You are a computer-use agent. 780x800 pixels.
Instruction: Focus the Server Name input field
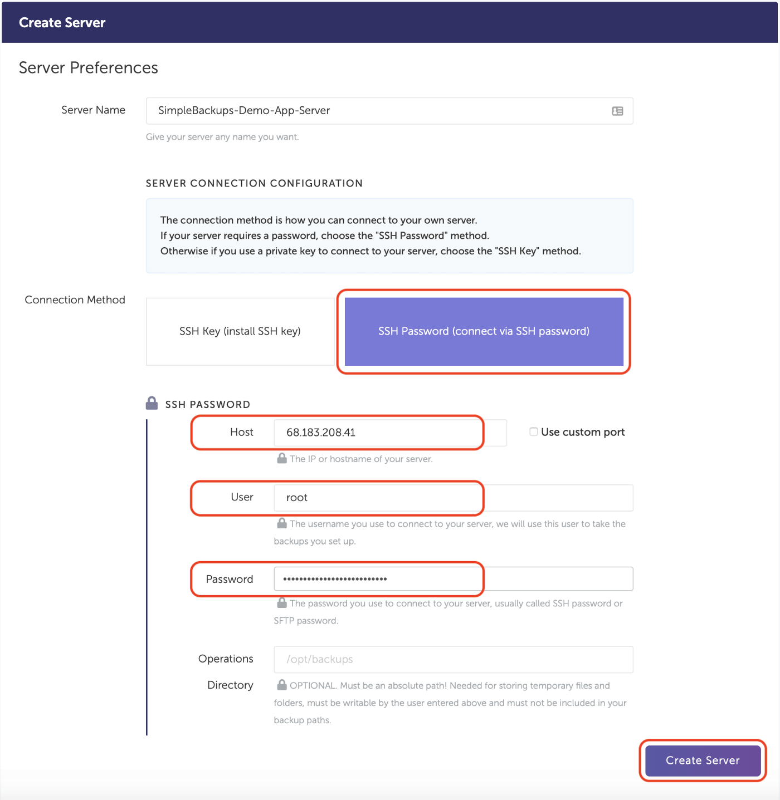click(x=379, y=111)
